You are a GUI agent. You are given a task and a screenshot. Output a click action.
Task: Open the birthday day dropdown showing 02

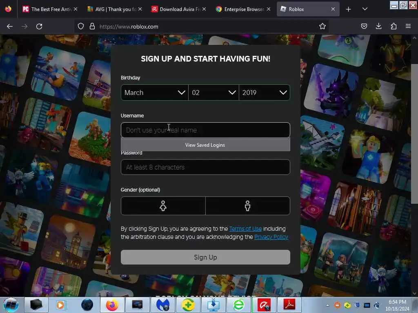[213, 93]
